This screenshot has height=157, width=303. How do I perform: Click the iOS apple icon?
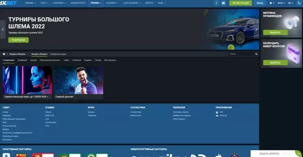[217, 112]
